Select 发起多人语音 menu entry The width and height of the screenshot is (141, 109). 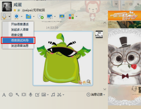(20, 30)
